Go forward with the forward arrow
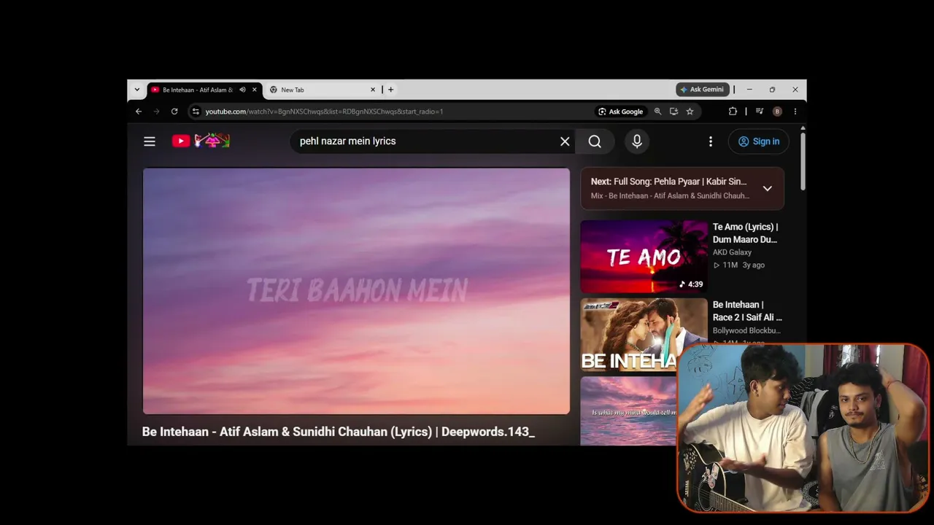The height and width of the screenshot is (525, 934). [156, 112]
